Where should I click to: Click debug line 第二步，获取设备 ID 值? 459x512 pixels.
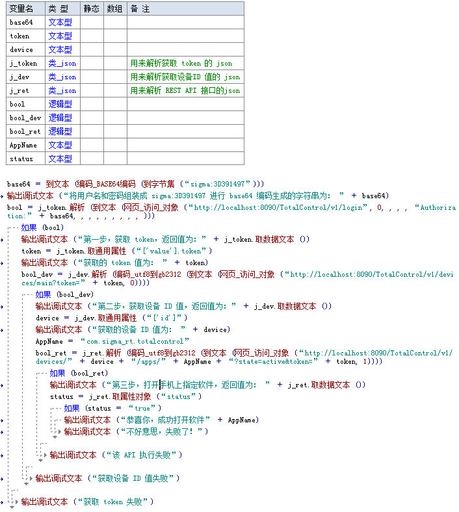183,306
